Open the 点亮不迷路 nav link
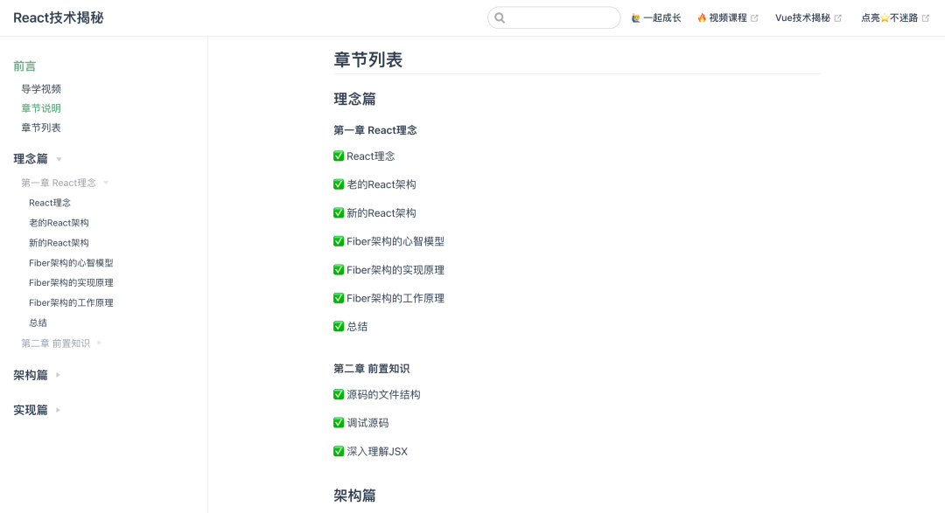This screenshot has width=945, height=513. [895, 18]
